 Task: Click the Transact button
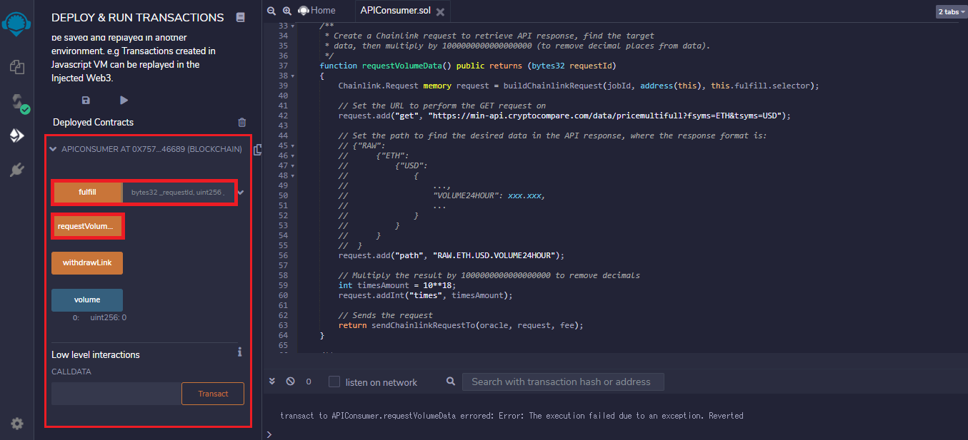coord(213,394)
